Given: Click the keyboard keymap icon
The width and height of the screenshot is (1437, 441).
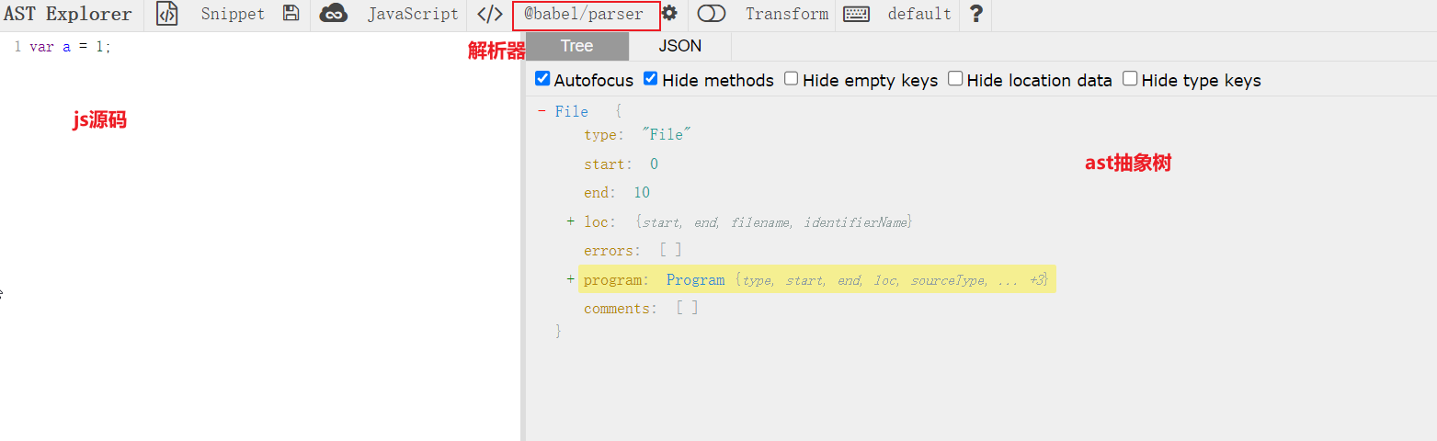Looking at the screenshot, I should (x=857, y=14).
